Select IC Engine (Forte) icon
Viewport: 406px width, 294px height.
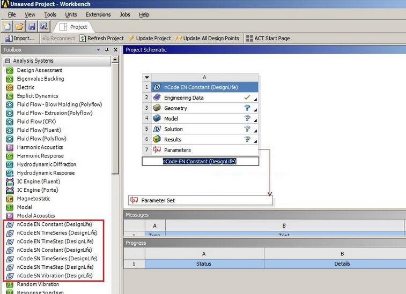(10, 190)
